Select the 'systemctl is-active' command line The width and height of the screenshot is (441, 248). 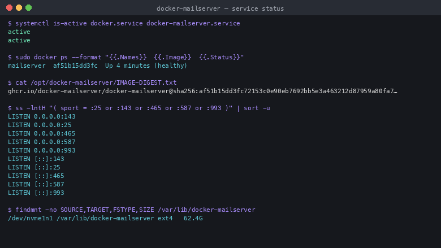124,23
